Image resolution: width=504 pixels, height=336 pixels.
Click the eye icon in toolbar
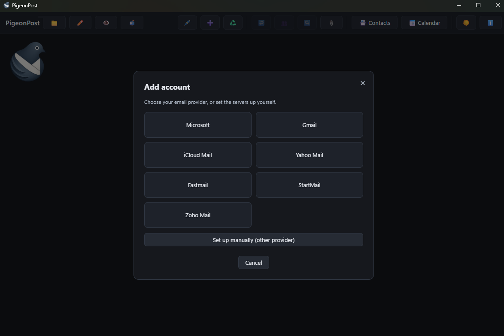[x=106, y=23]
